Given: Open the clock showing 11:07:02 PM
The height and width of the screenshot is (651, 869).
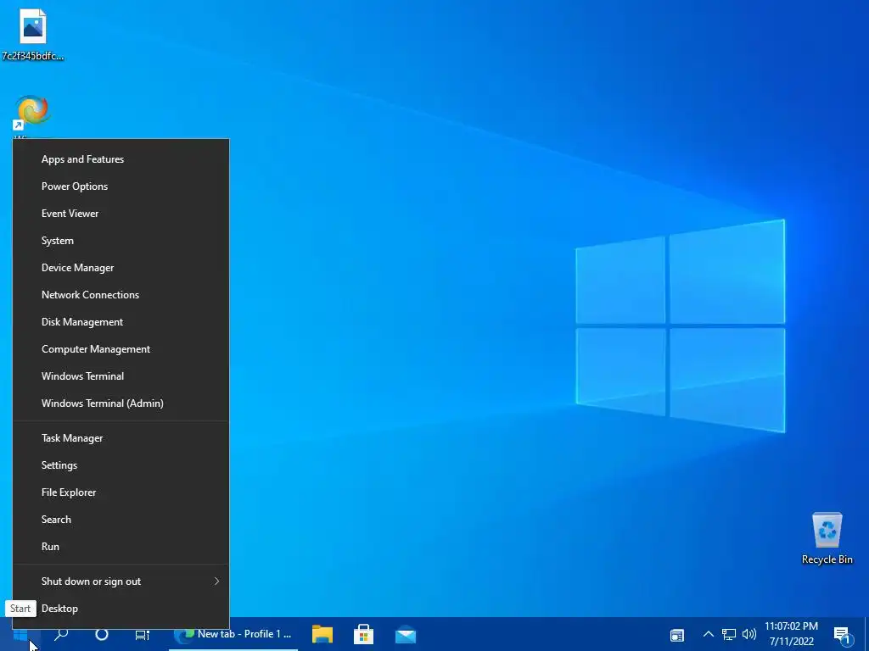Looking at the screenshot, I should point(792,634).
